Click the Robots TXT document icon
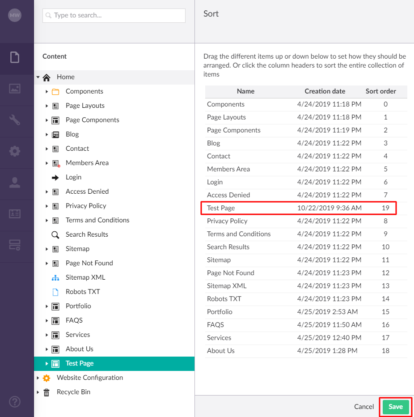 (x=55, y=292)
